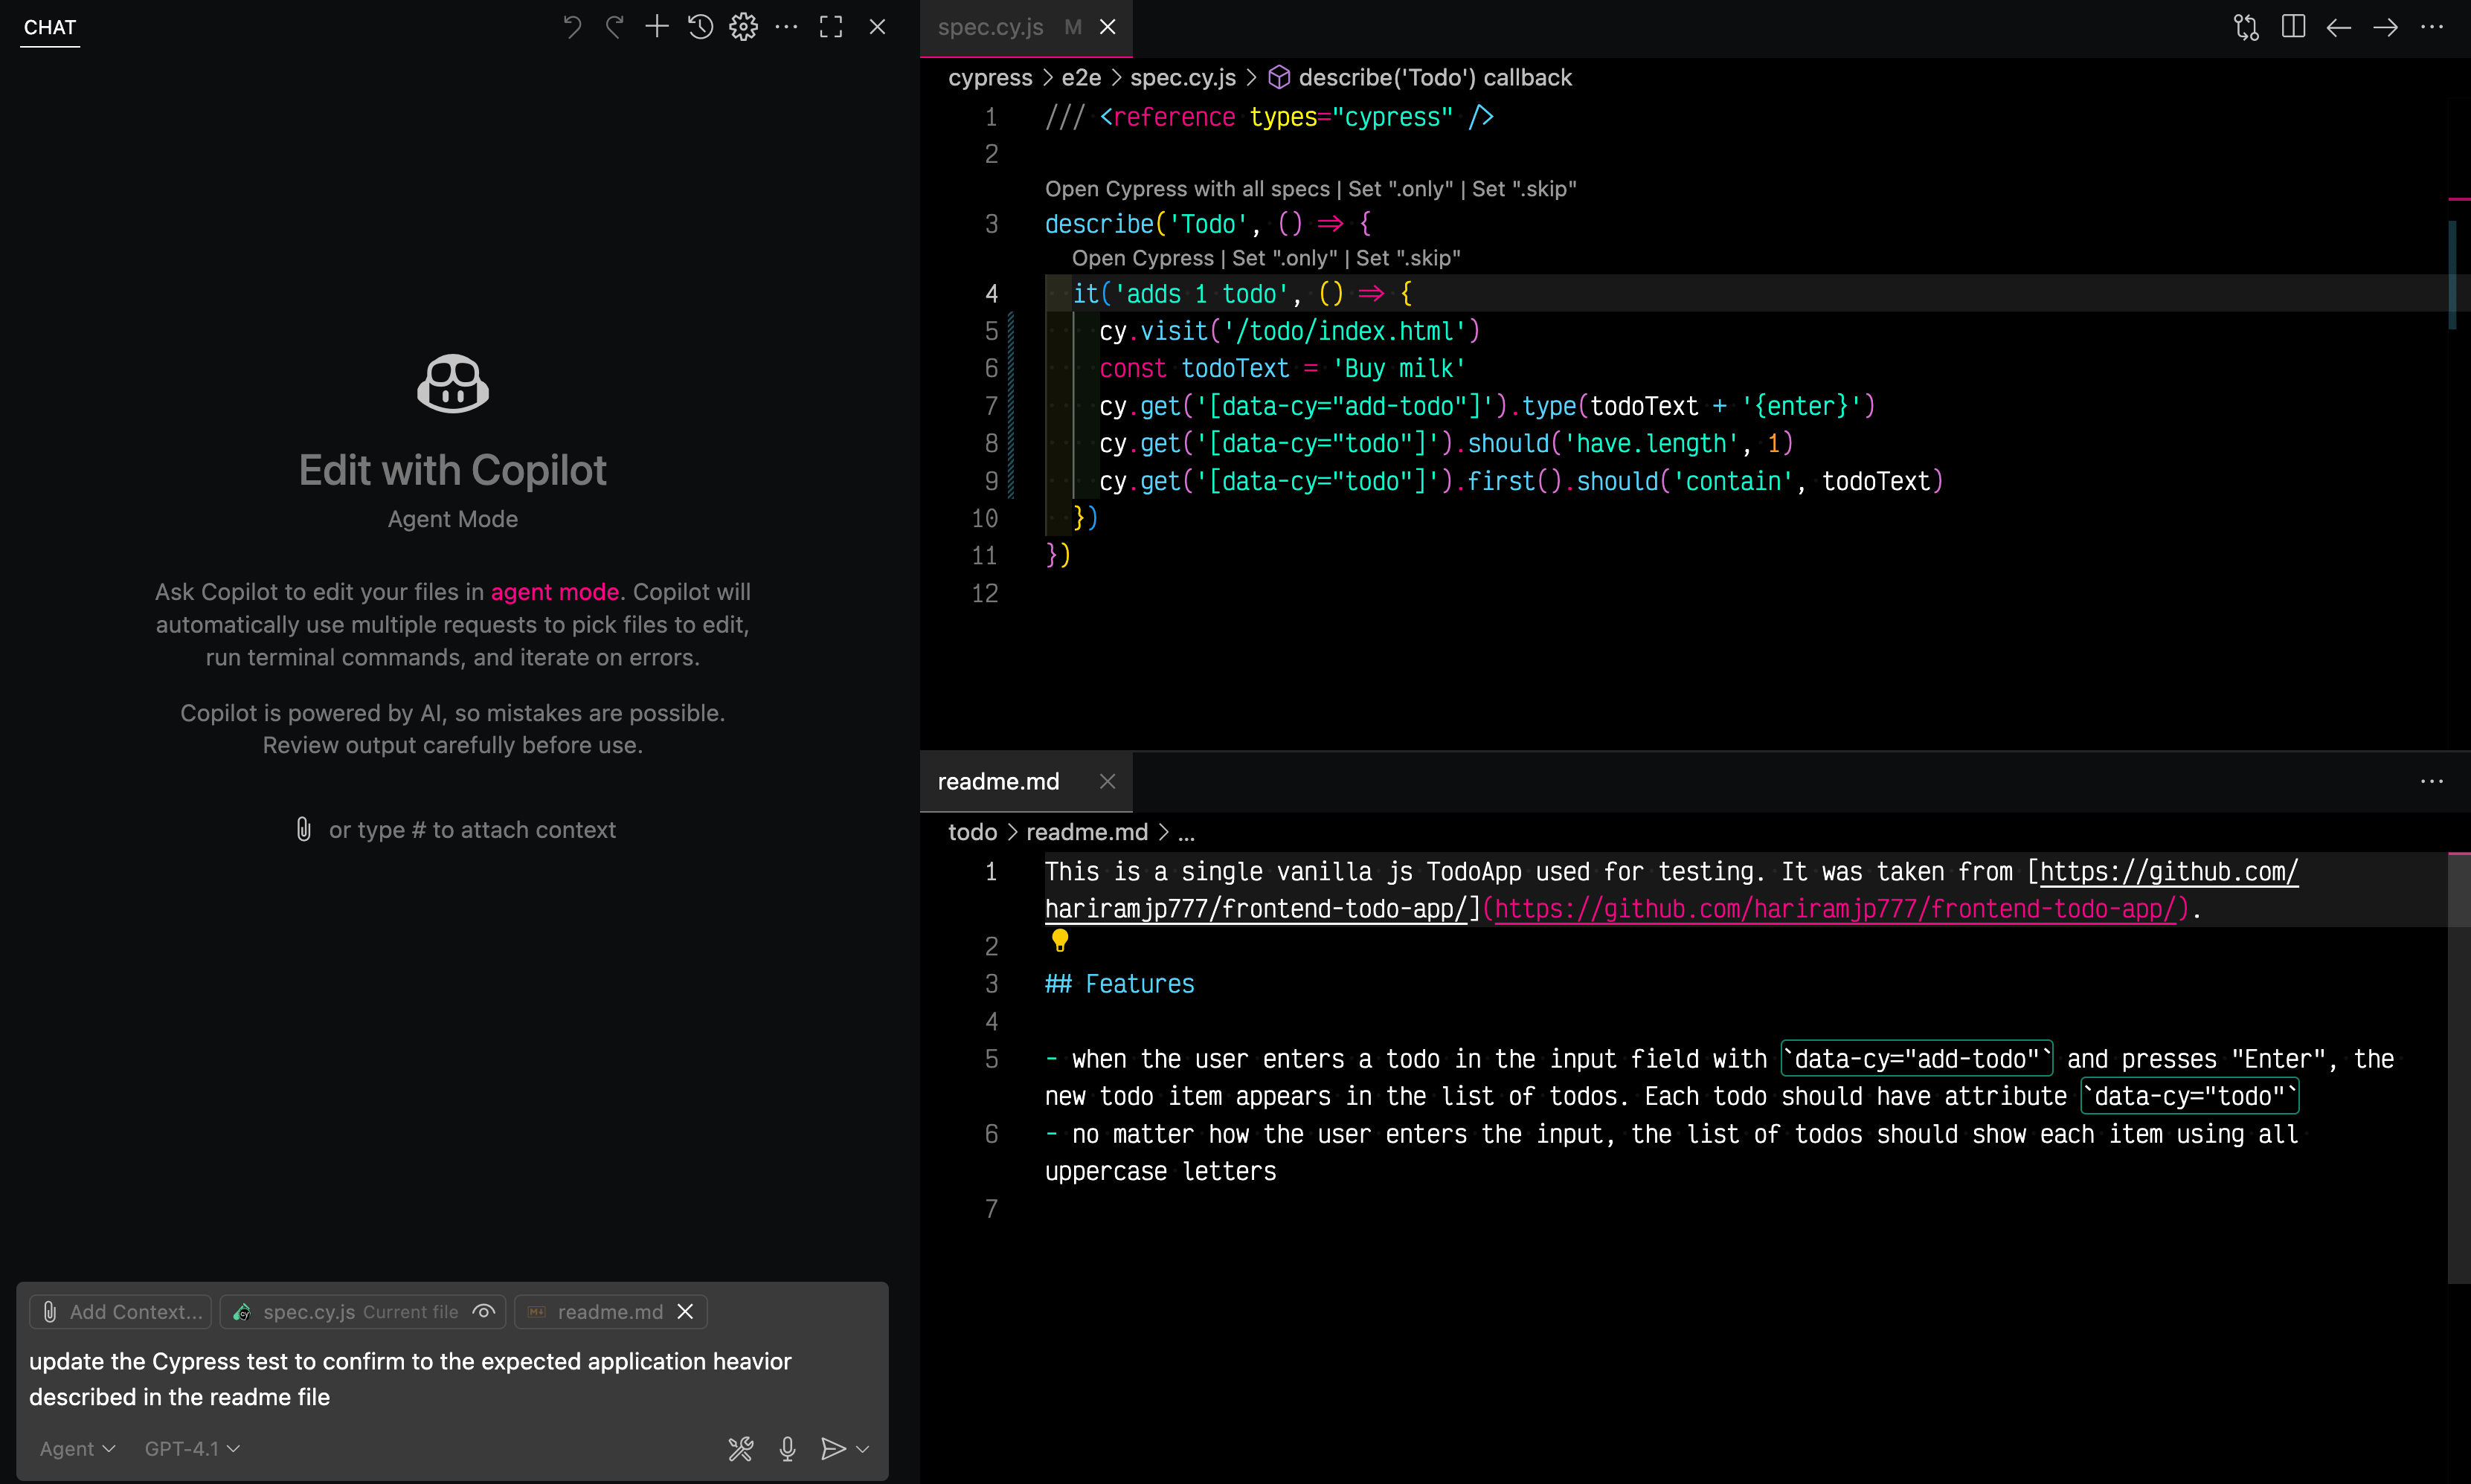Click the undo icon in chat header
The width and height of the screenshot is (2471, 1484).
point(572,27)
